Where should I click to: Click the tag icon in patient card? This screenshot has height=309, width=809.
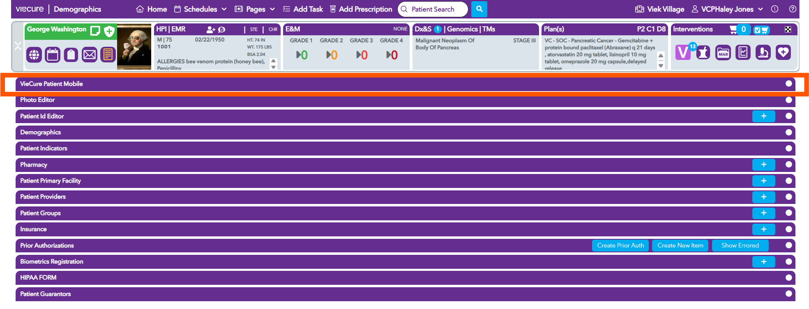(71, 54)
